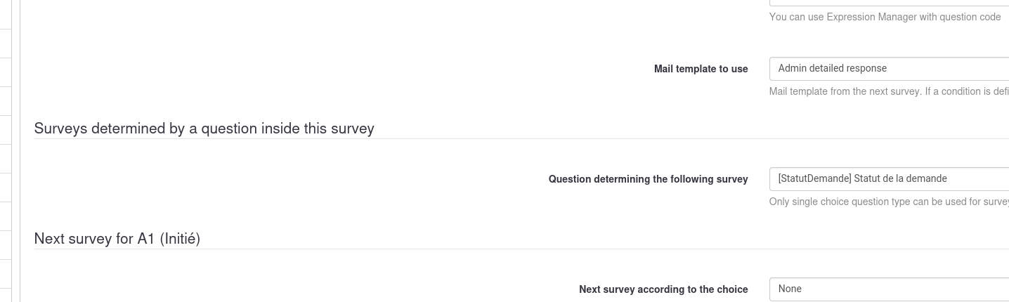Click the bottom-most cell in the left sidebar strip
The height and width of the screenshot is (302, 1009).
(6, 296)
